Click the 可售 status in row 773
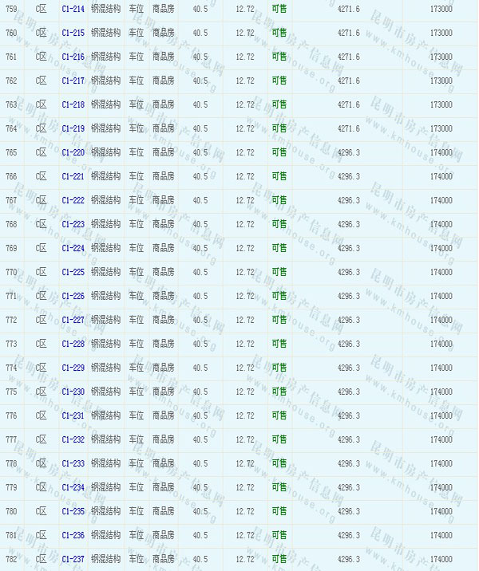 pyautogui.click(x=279, y=344)
